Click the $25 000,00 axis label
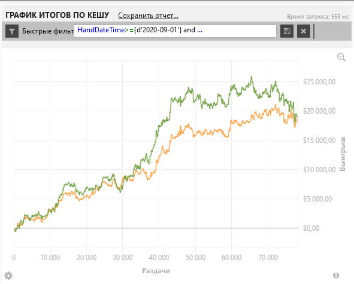The image size is (354, 284). pyautogui.click(x=319, y=81)
